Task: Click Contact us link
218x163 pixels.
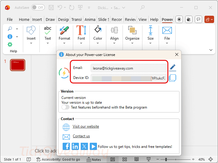Action: (81, 136)
